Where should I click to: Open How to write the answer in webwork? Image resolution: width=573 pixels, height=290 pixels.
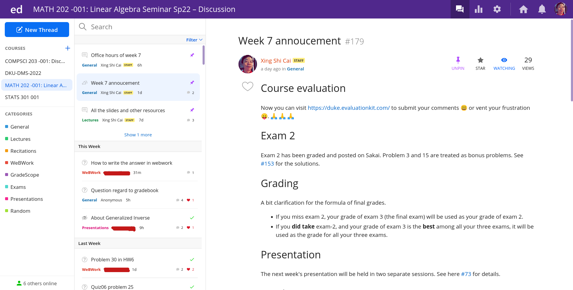138,167
